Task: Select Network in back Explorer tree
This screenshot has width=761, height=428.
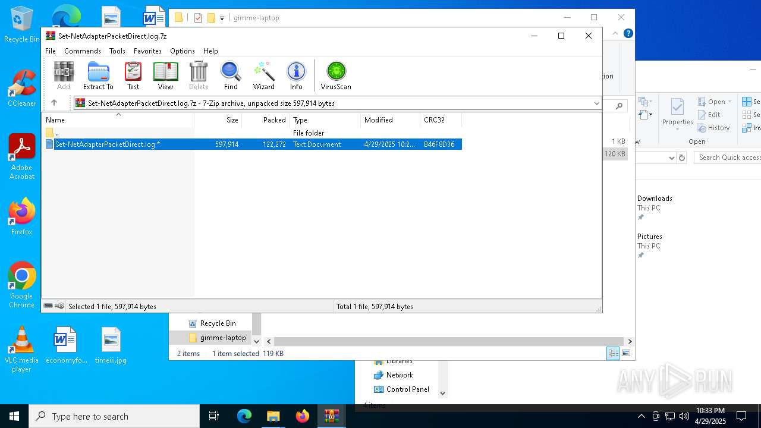Action: (x=393, y=375)
